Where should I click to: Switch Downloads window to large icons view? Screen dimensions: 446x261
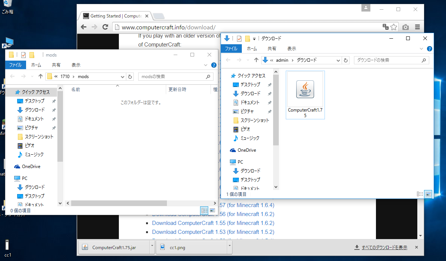tap(428, 194)
